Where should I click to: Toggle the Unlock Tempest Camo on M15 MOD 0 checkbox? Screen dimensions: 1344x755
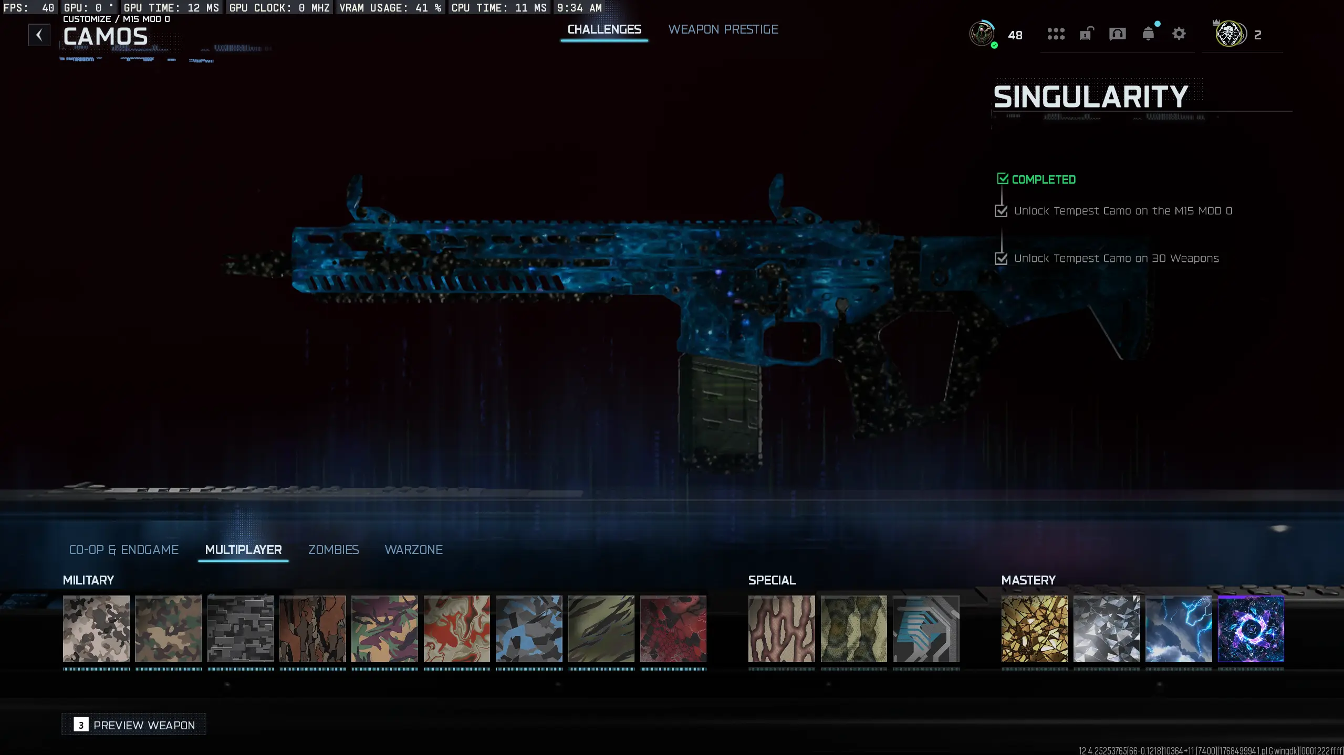1002,211
